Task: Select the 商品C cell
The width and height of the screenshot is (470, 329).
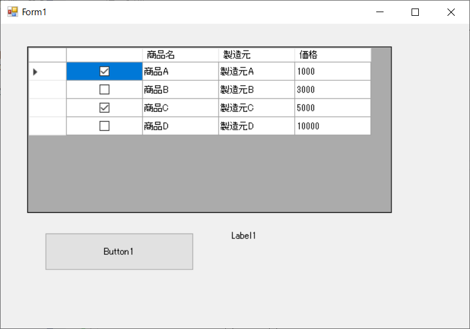Action: pos(180,108)
